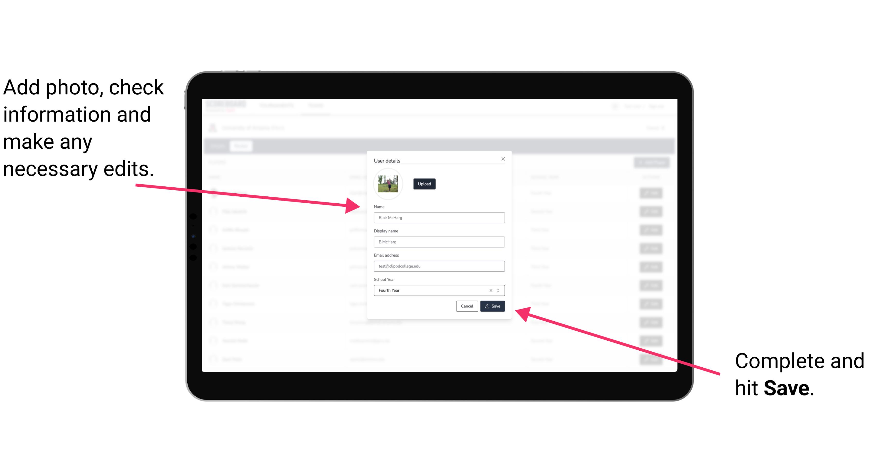This screenshot has height=472, width=878.
Task: Click the close X icon on dialog
Action: (x=503, y=159)
